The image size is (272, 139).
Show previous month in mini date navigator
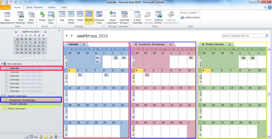tap(16, 32)
